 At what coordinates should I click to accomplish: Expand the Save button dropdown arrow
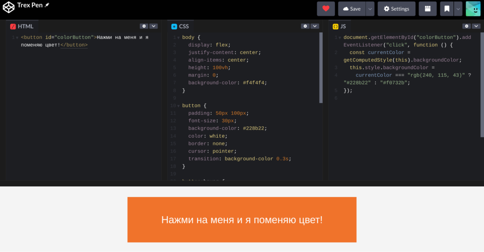370,9
